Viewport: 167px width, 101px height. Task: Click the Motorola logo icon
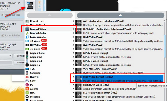tap(27, 97)
